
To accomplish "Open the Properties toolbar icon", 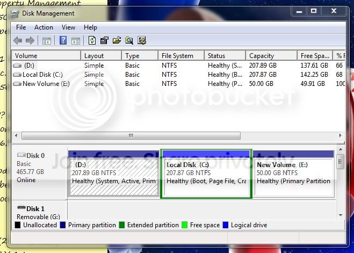I will [x=104, y=41].
